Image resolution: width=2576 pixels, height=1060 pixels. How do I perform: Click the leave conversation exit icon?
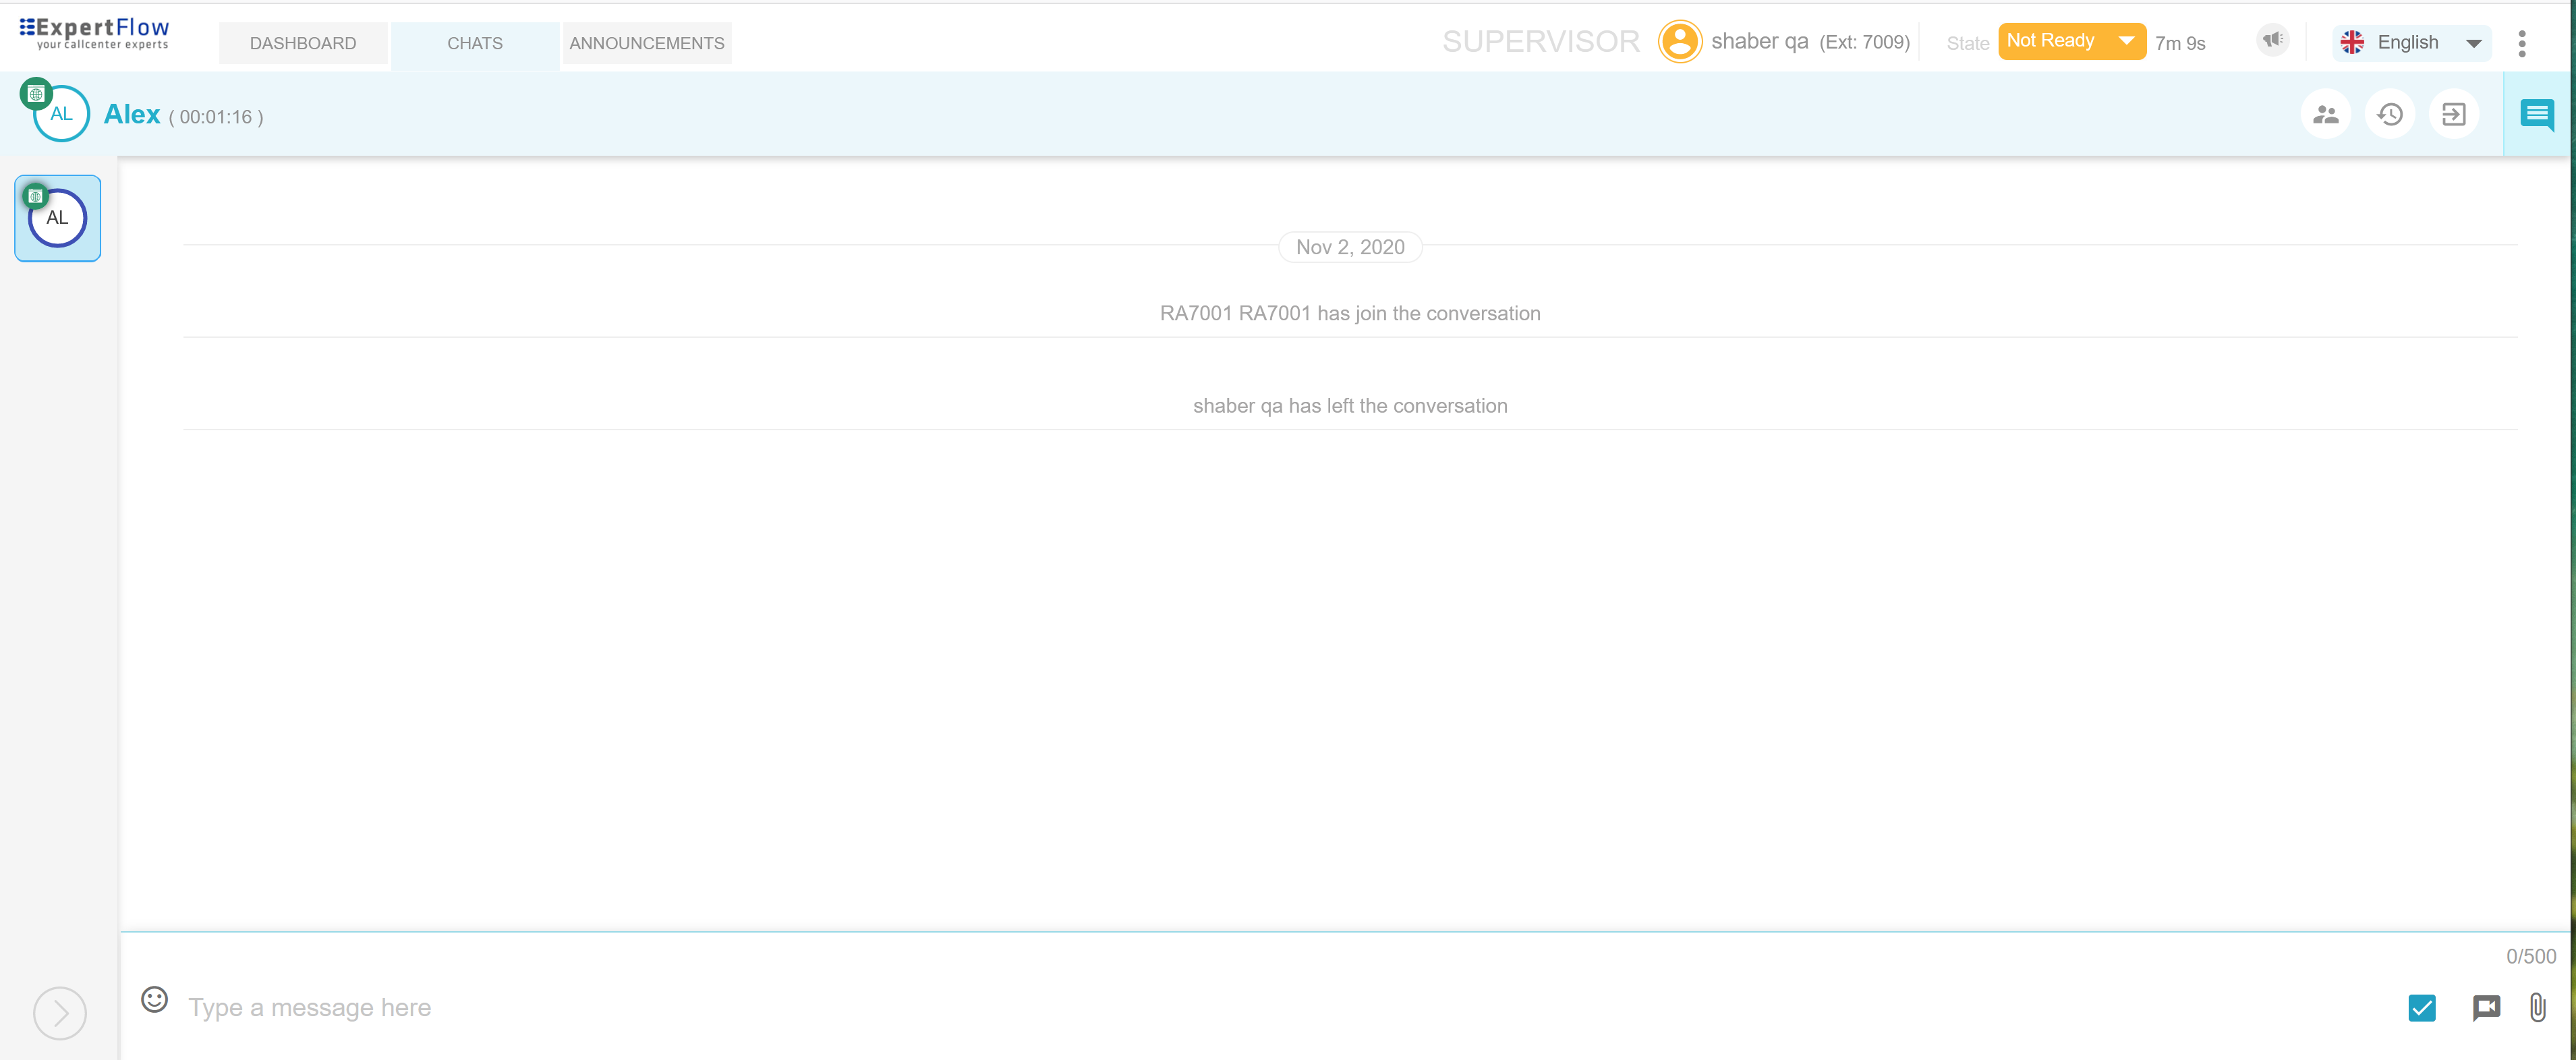(x=2453, y=114)
